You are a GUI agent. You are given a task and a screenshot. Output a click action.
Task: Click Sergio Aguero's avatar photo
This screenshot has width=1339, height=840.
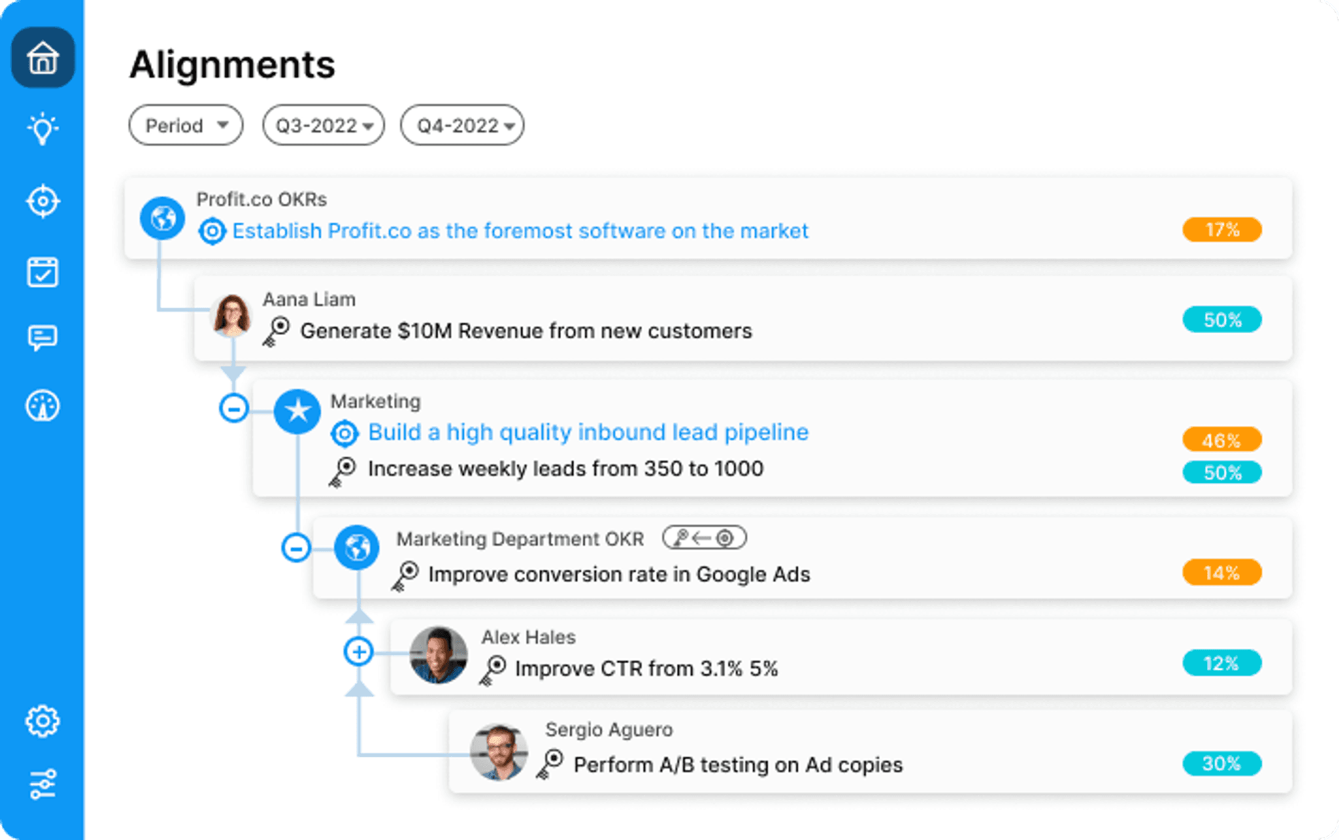click(x=499, y=752)
